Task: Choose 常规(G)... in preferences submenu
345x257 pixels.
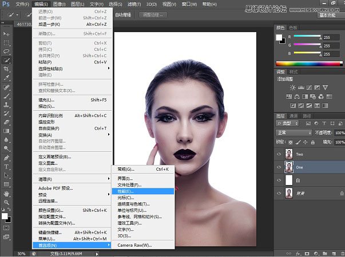Action: point(143,169)
